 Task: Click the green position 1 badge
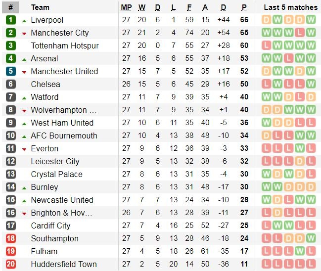[x=11, y=20]
